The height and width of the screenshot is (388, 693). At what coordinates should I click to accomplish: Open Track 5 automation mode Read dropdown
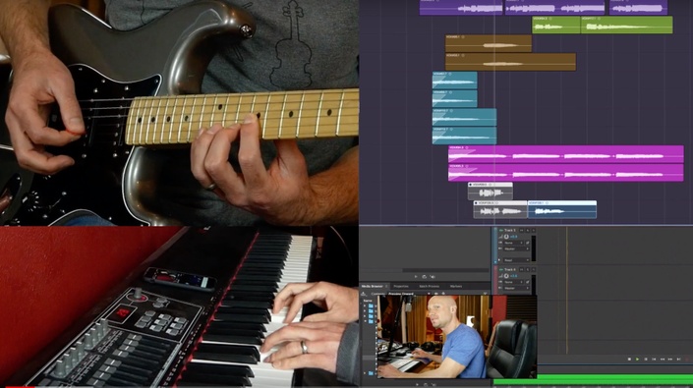coord(517,260)
